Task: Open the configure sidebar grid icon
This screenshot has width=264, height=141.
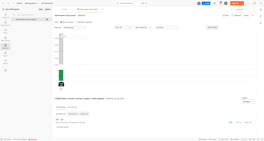Action: (x=5, y=70)
